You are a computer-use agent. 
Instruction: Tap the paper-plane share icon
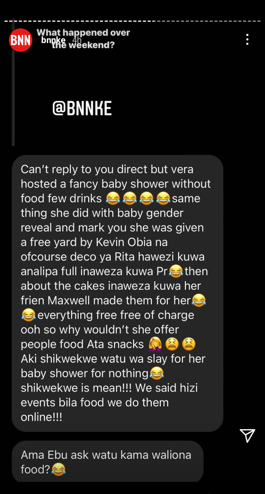(248, 435)
